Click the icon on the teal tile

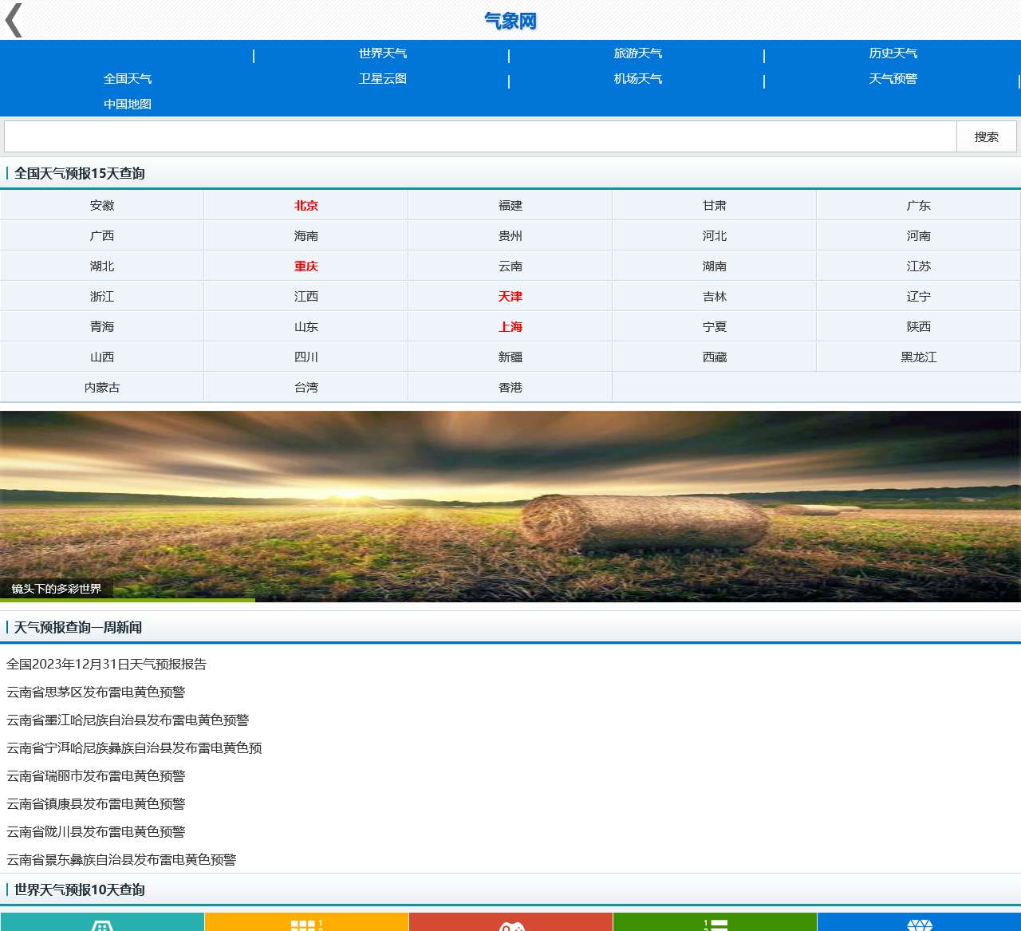point(102,925)
